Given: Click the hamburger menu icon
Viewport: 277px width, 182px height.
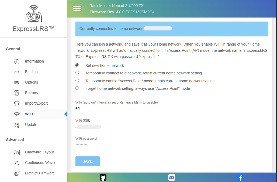Looking at the screenshot, I should (x=77, y=9).
